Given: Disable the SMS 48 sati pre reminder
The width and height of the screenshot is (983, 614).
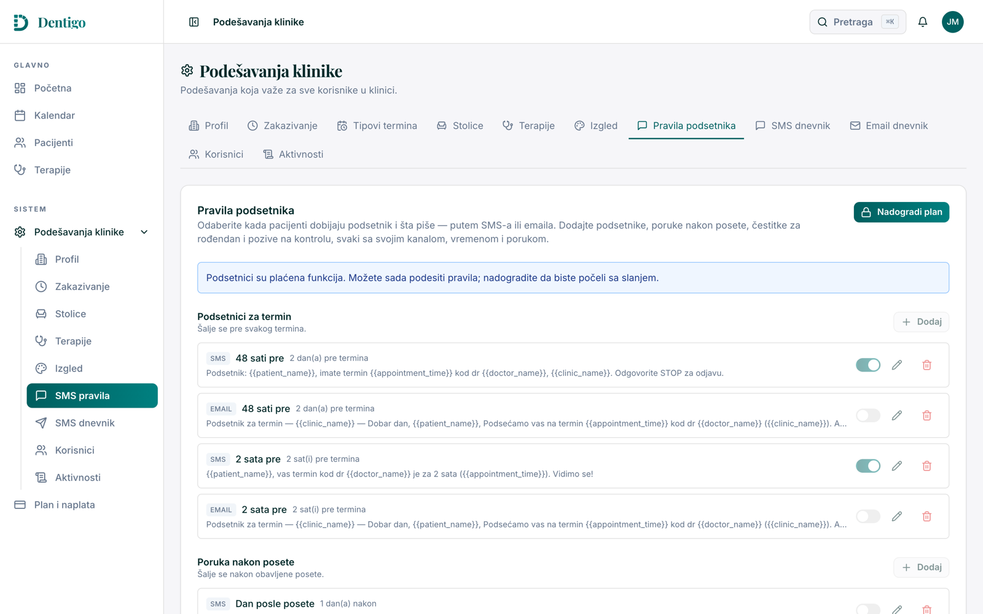Looking at the screenshot, I should pyautogui.click(x=868, y=365).
